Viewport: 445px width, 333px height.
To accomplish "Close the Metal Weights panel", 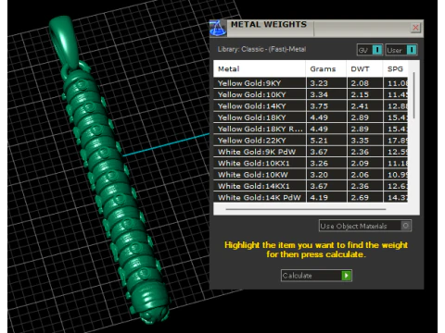I will pyautogui.click(x=415, y=28).
